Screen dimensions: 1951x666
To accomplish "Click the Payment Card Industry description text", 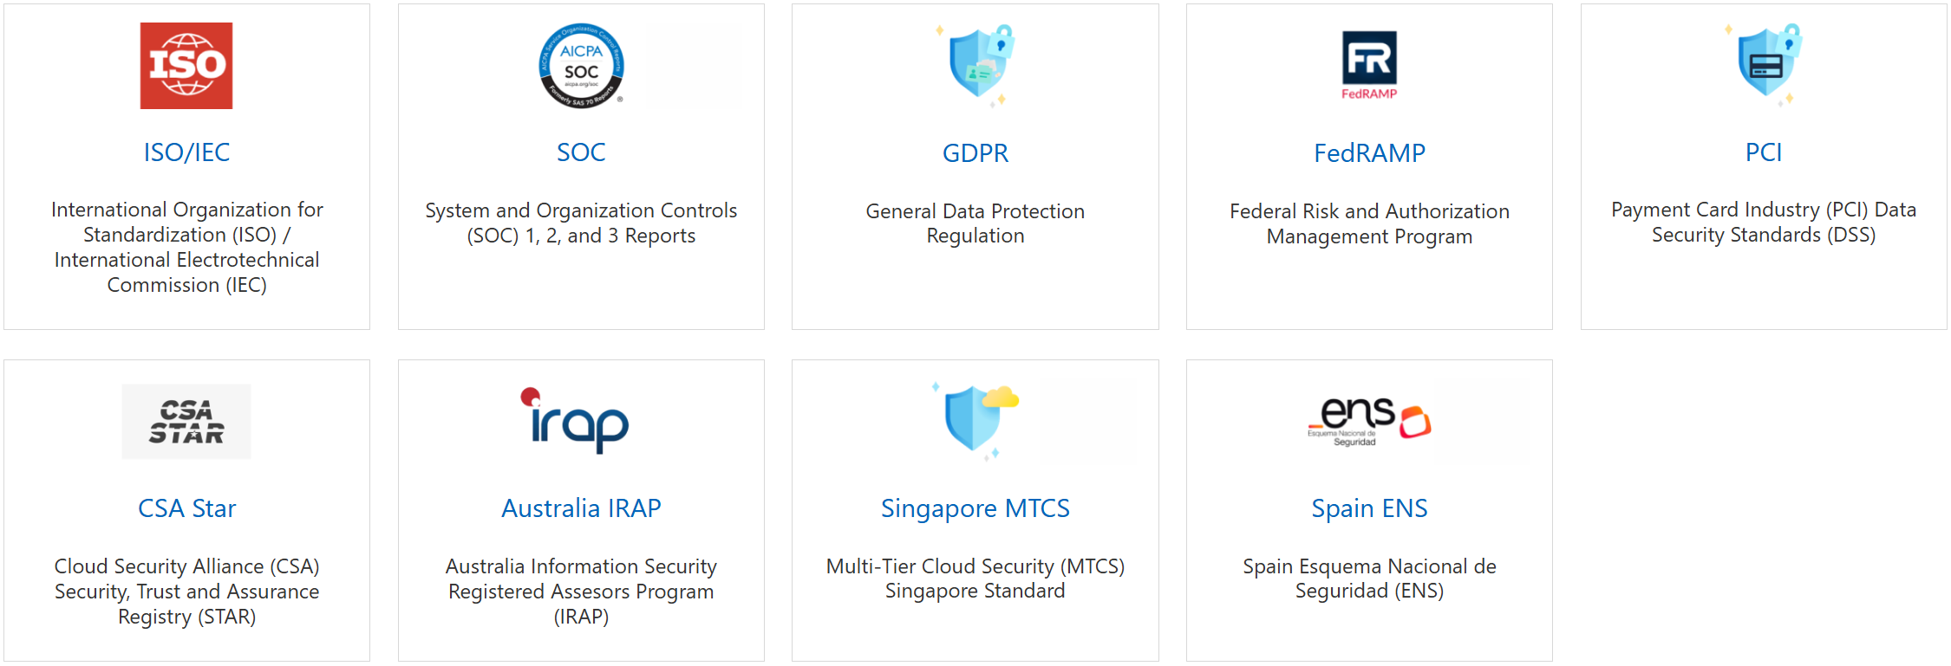I will pos(1764,223).
